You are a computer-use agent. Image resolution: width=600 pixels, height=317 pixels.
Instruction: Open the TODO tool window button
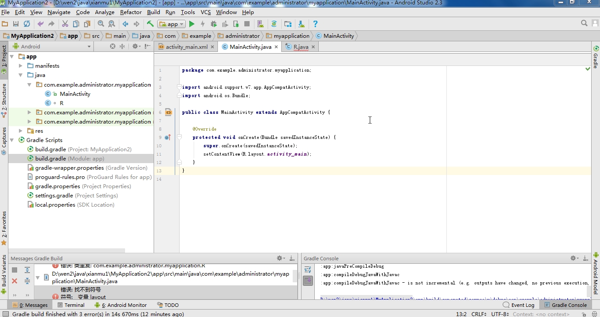tap(168, 305)
